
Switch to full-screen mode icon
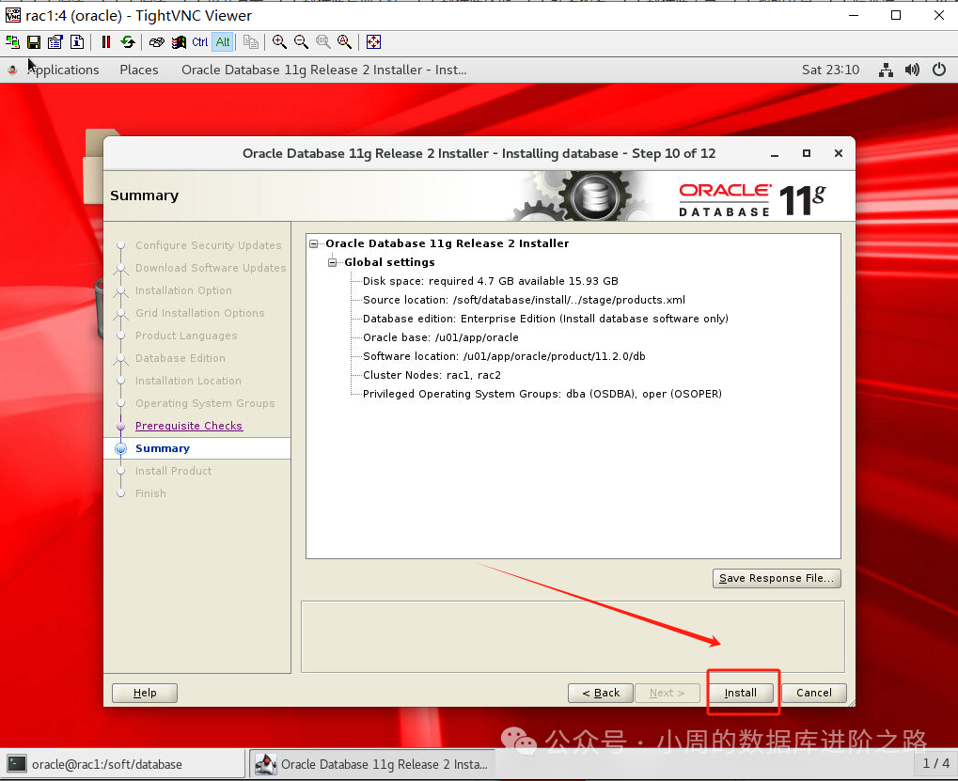click(x=373, y=42)
